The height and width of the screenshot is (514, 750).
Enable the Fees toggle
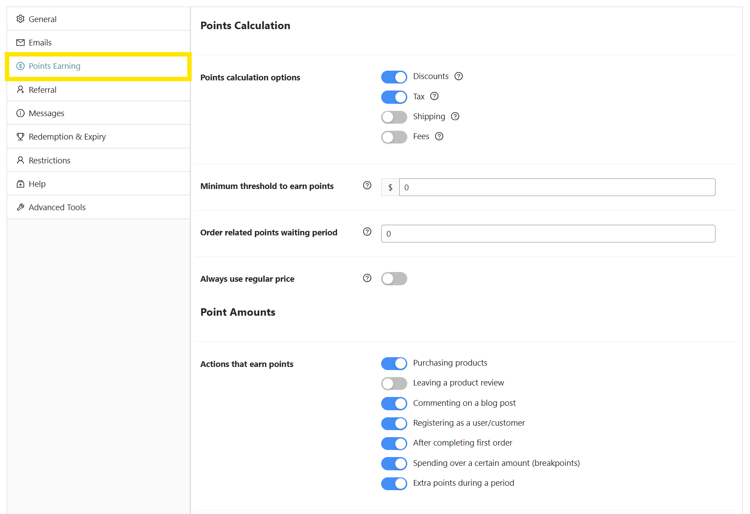click(394, 137)
